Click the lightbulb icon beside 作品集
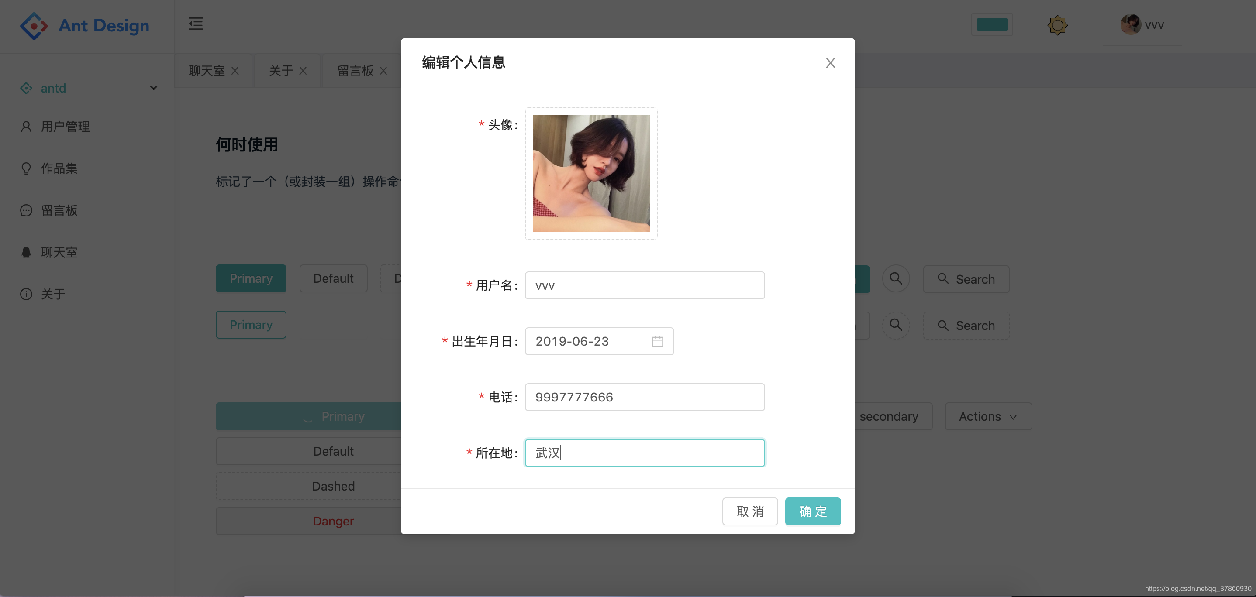The image size is (1256, 597). pyautogui.click(x=26, y=168)
